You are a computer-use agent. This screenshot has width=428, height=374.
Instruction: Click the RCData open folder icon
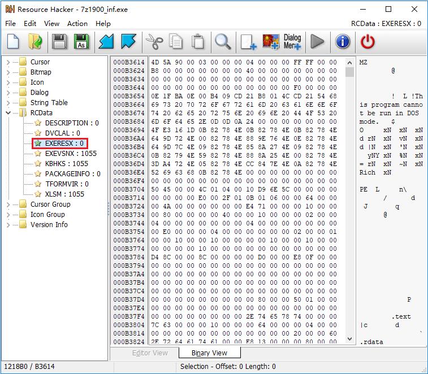[x=23, y=112]
